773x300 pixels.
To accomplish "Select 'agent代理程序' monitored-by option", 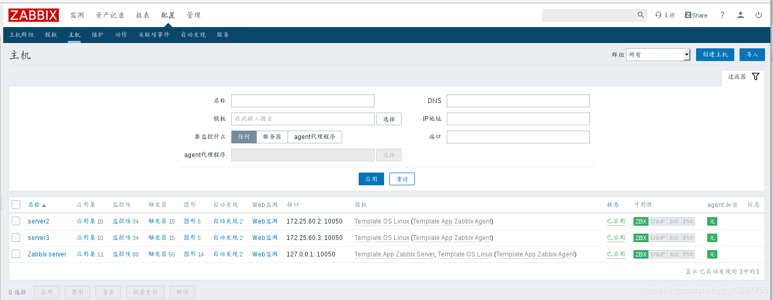I will pos(315,137).
